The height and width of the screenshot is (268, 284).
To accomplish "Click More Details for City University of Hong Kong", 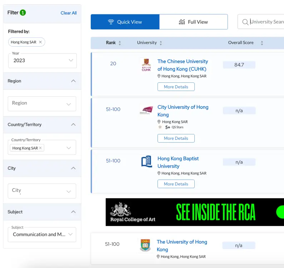I will pyautogui.click(x=176, y=138).
